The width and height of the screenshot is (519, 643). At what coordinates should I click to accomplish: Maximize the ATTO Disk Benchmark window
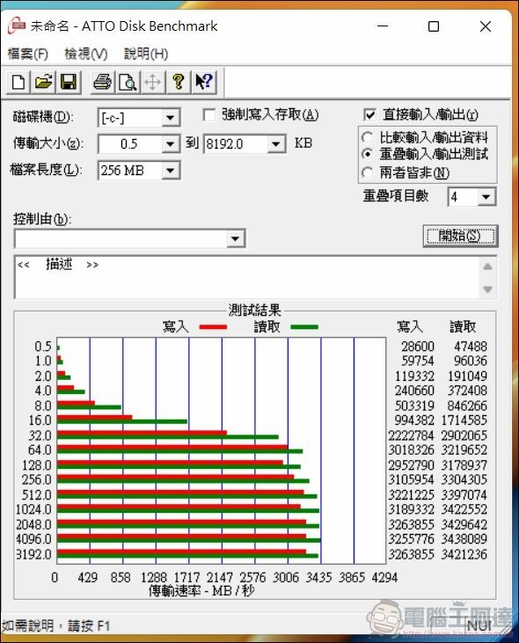click(x=434, y=26)
